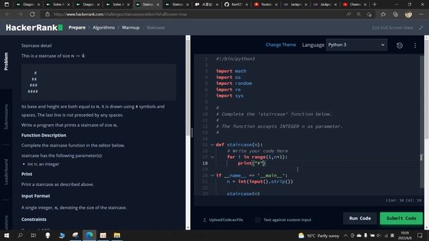Open editor more options vertical dots

tap(415, 46)
